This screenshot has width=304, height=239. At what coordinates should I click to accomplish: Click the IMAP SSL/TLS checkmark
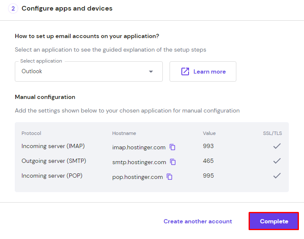(x=277, y=146)
